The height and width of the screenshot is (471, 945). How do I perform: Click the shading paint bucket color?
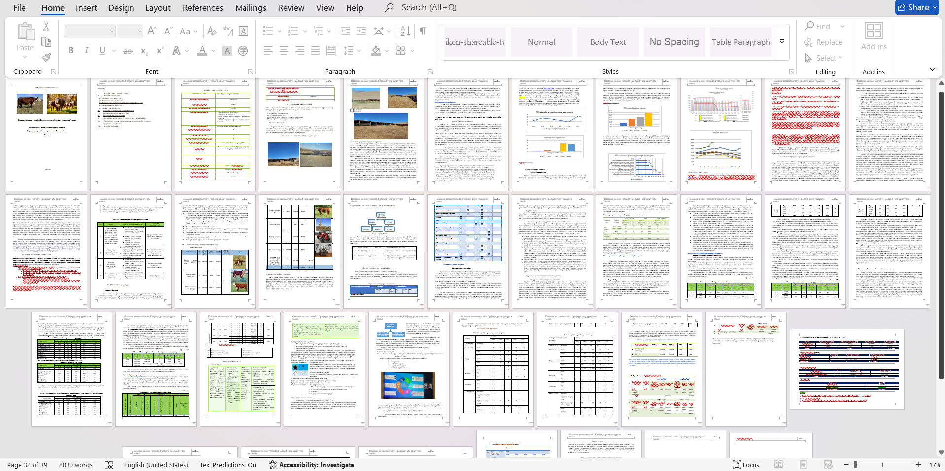376,51
